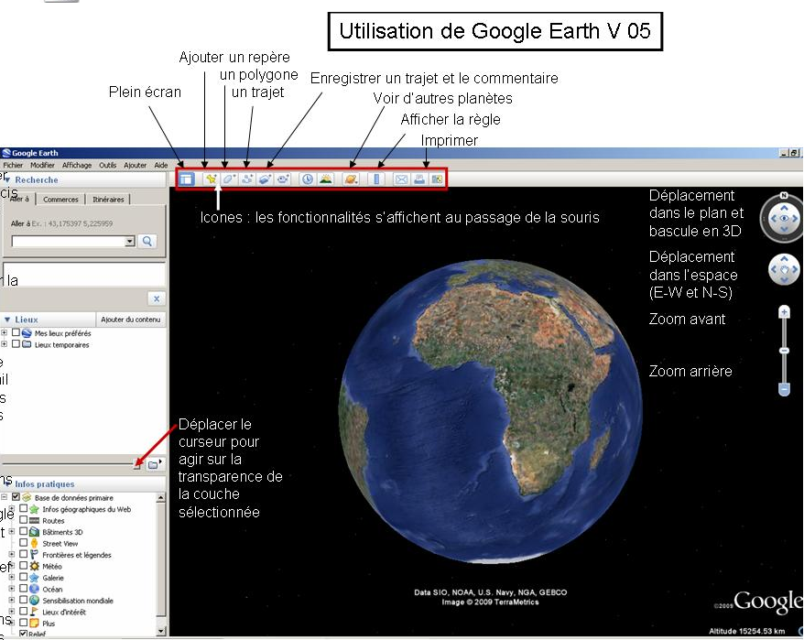The image size is (804, 640).
Task: Select the add polygon tool
Action: point(229,179)
